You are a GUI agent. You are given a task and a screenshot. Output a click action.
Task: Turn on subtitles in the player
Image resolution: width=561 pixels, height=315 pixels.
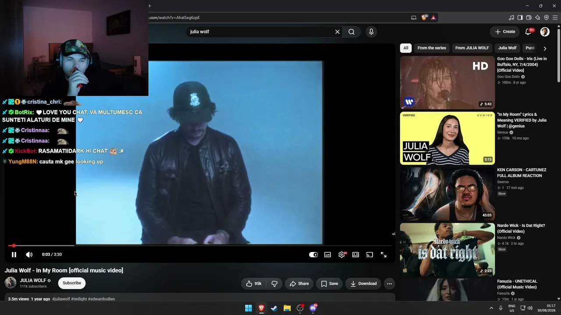[x=327, y=255]
